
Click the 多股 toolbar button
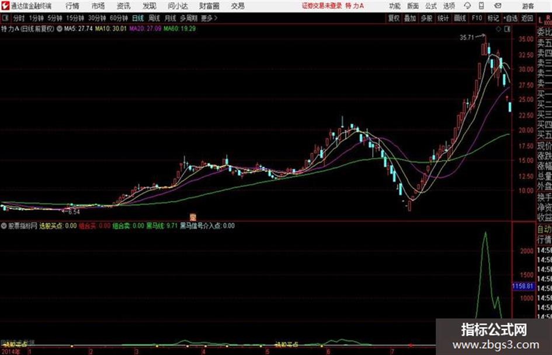click(426, 18)
